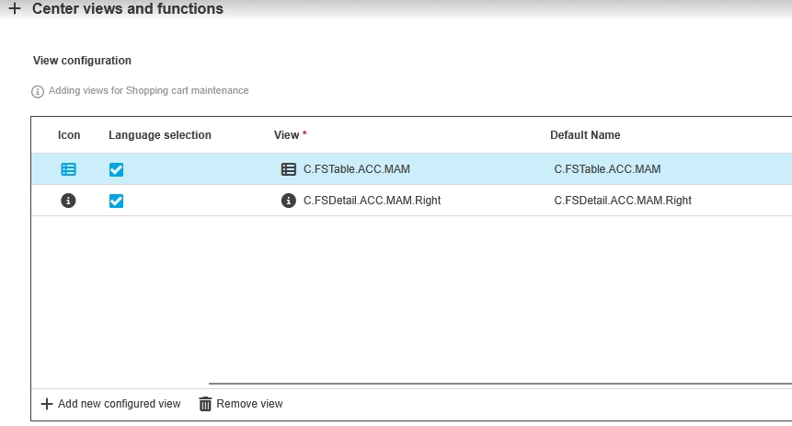Click the Remove view button
792x426 pixels.
coord(249,404)
